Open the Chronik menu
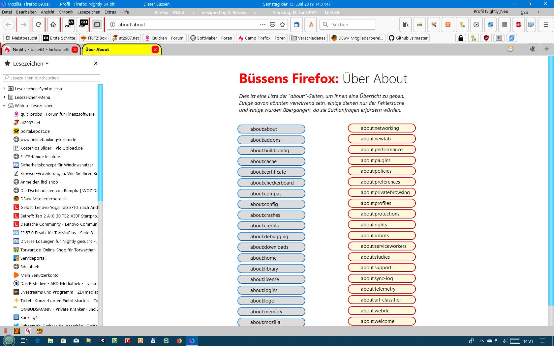This screenshot has height=346, width=554. [66, 12]
